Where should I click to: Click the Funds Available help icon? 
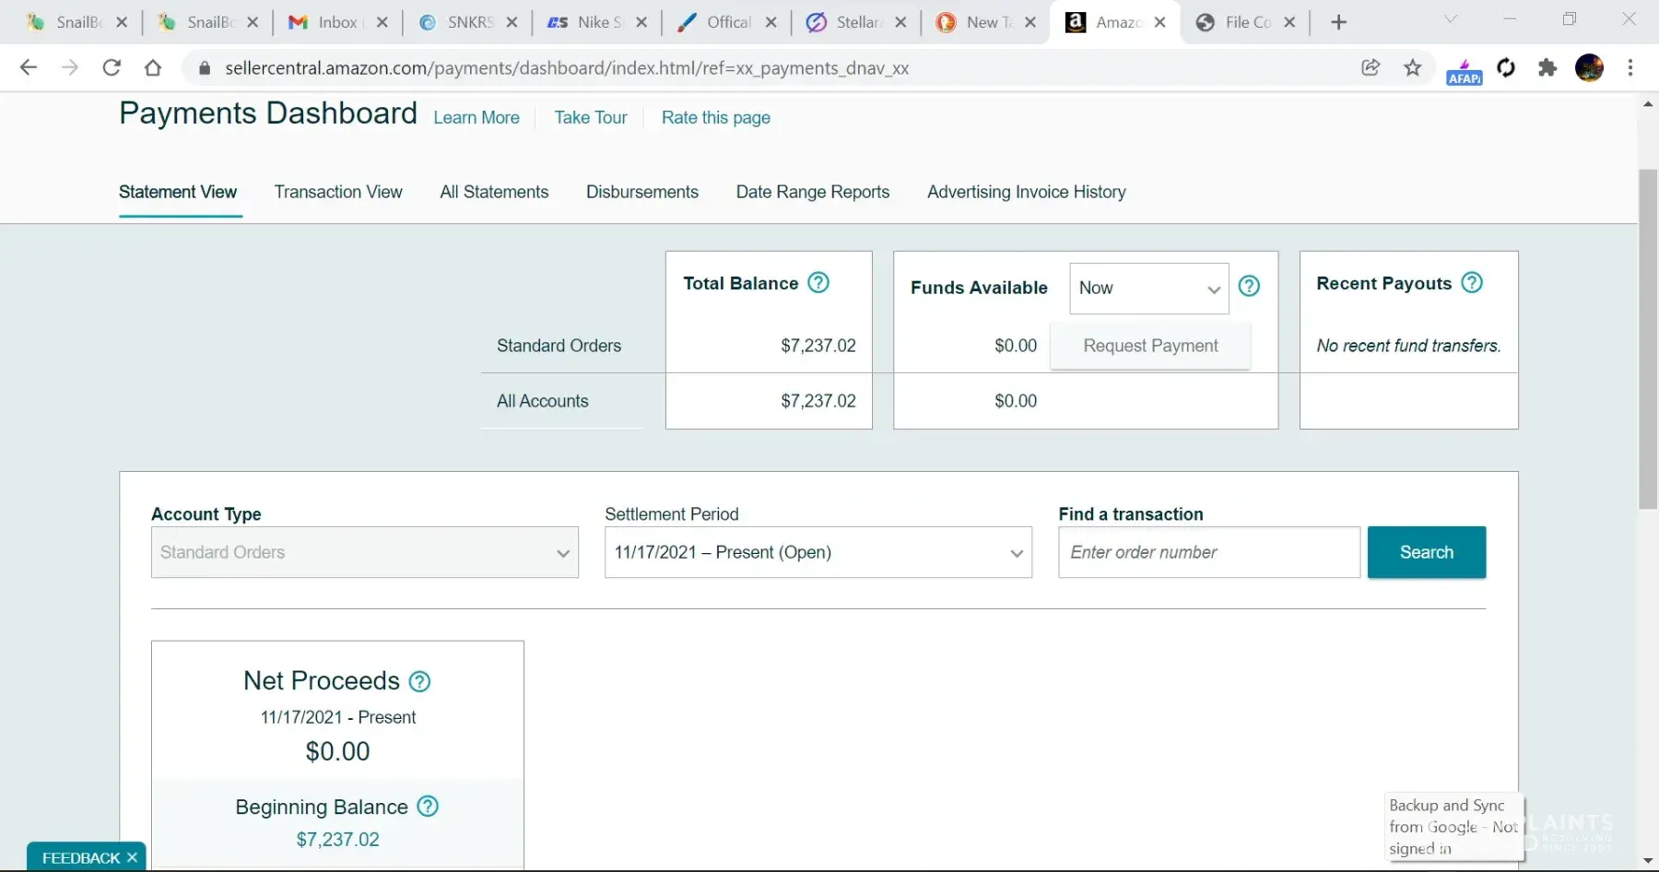pos(1249,287)
